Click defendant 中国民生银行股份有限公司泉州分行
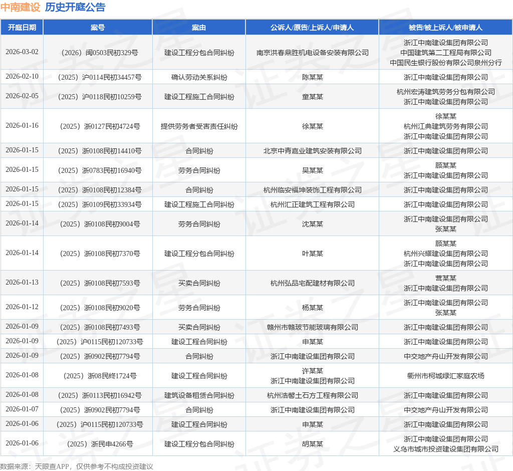513x471 pixels. click(446, 63)
